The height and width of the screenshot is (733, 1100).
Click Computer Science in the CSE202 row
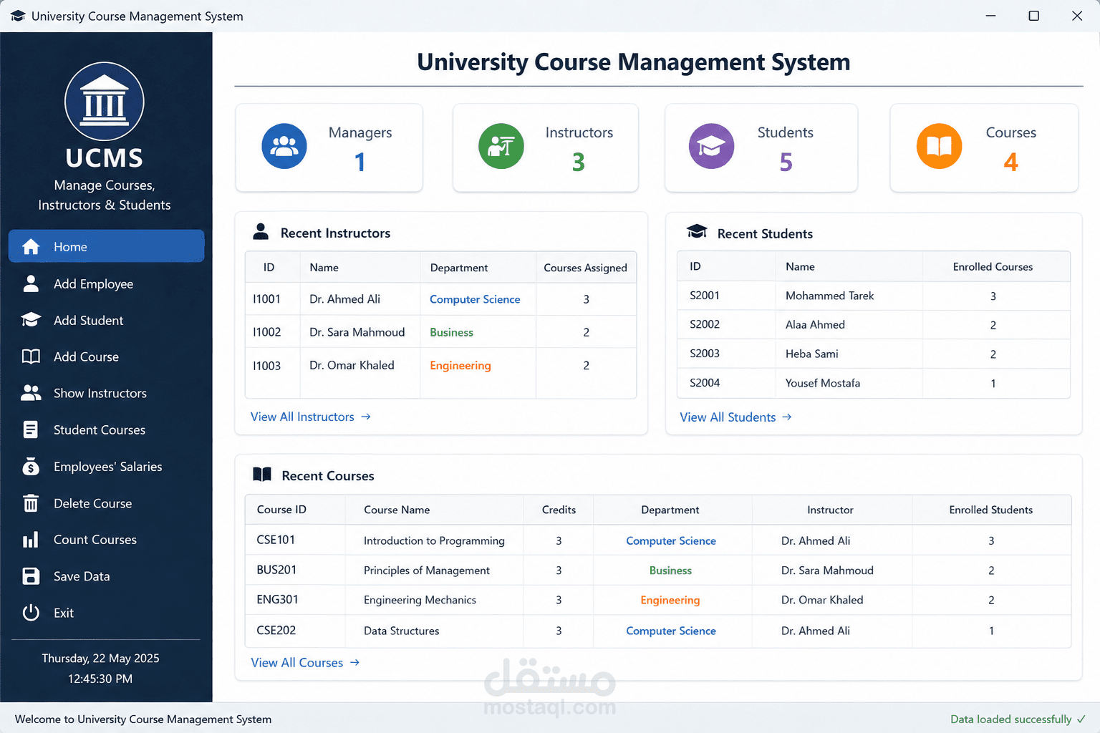(x=671, y=631)
